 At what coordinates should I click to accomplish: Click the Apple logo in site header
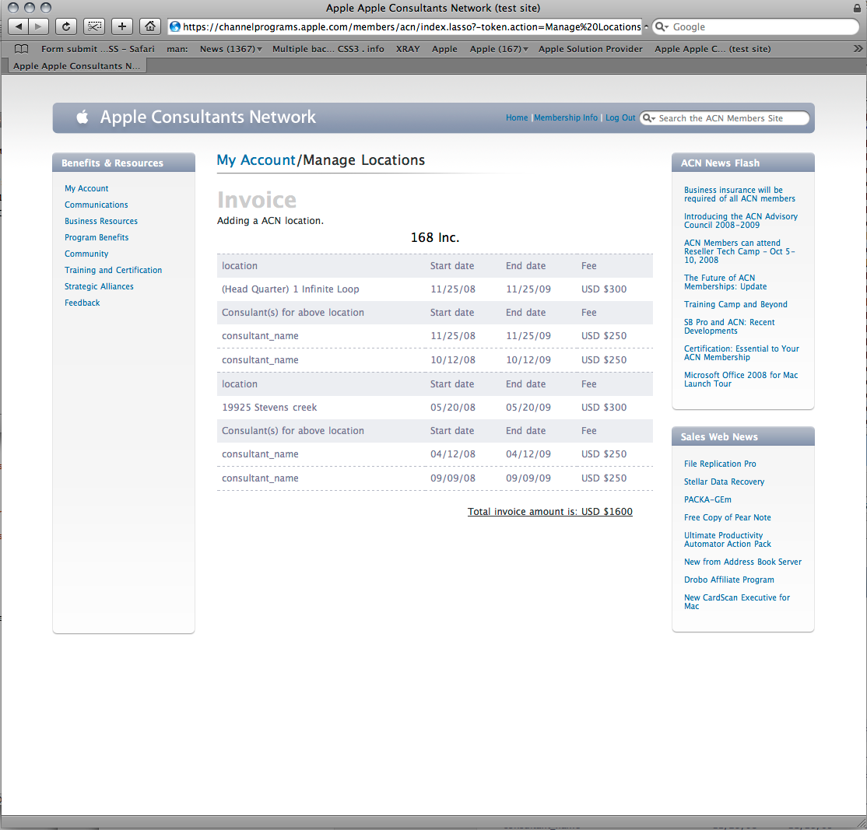point(82,117)
